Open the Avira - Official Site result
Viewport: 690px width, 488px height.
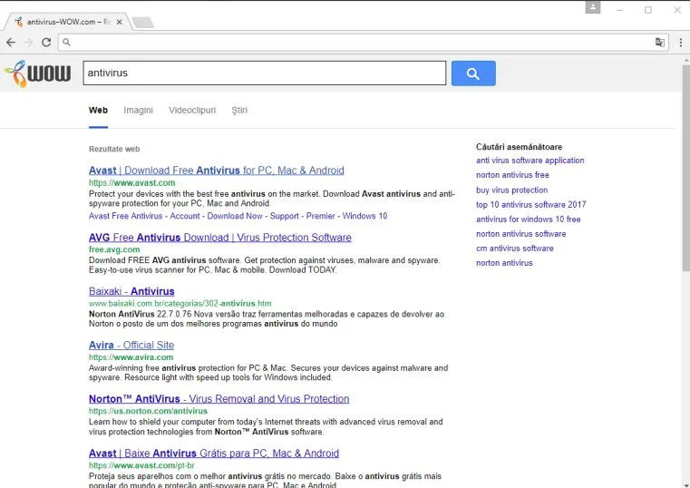point(131,345)
